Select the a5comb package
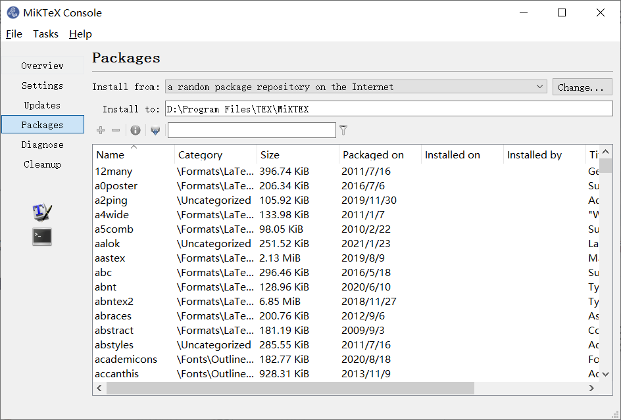The image size is (621, 420). [x=347, y=229]
